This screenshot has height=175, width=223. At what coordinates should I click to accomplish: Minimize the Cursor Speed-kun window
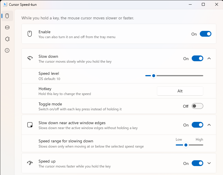coord(190,4)
